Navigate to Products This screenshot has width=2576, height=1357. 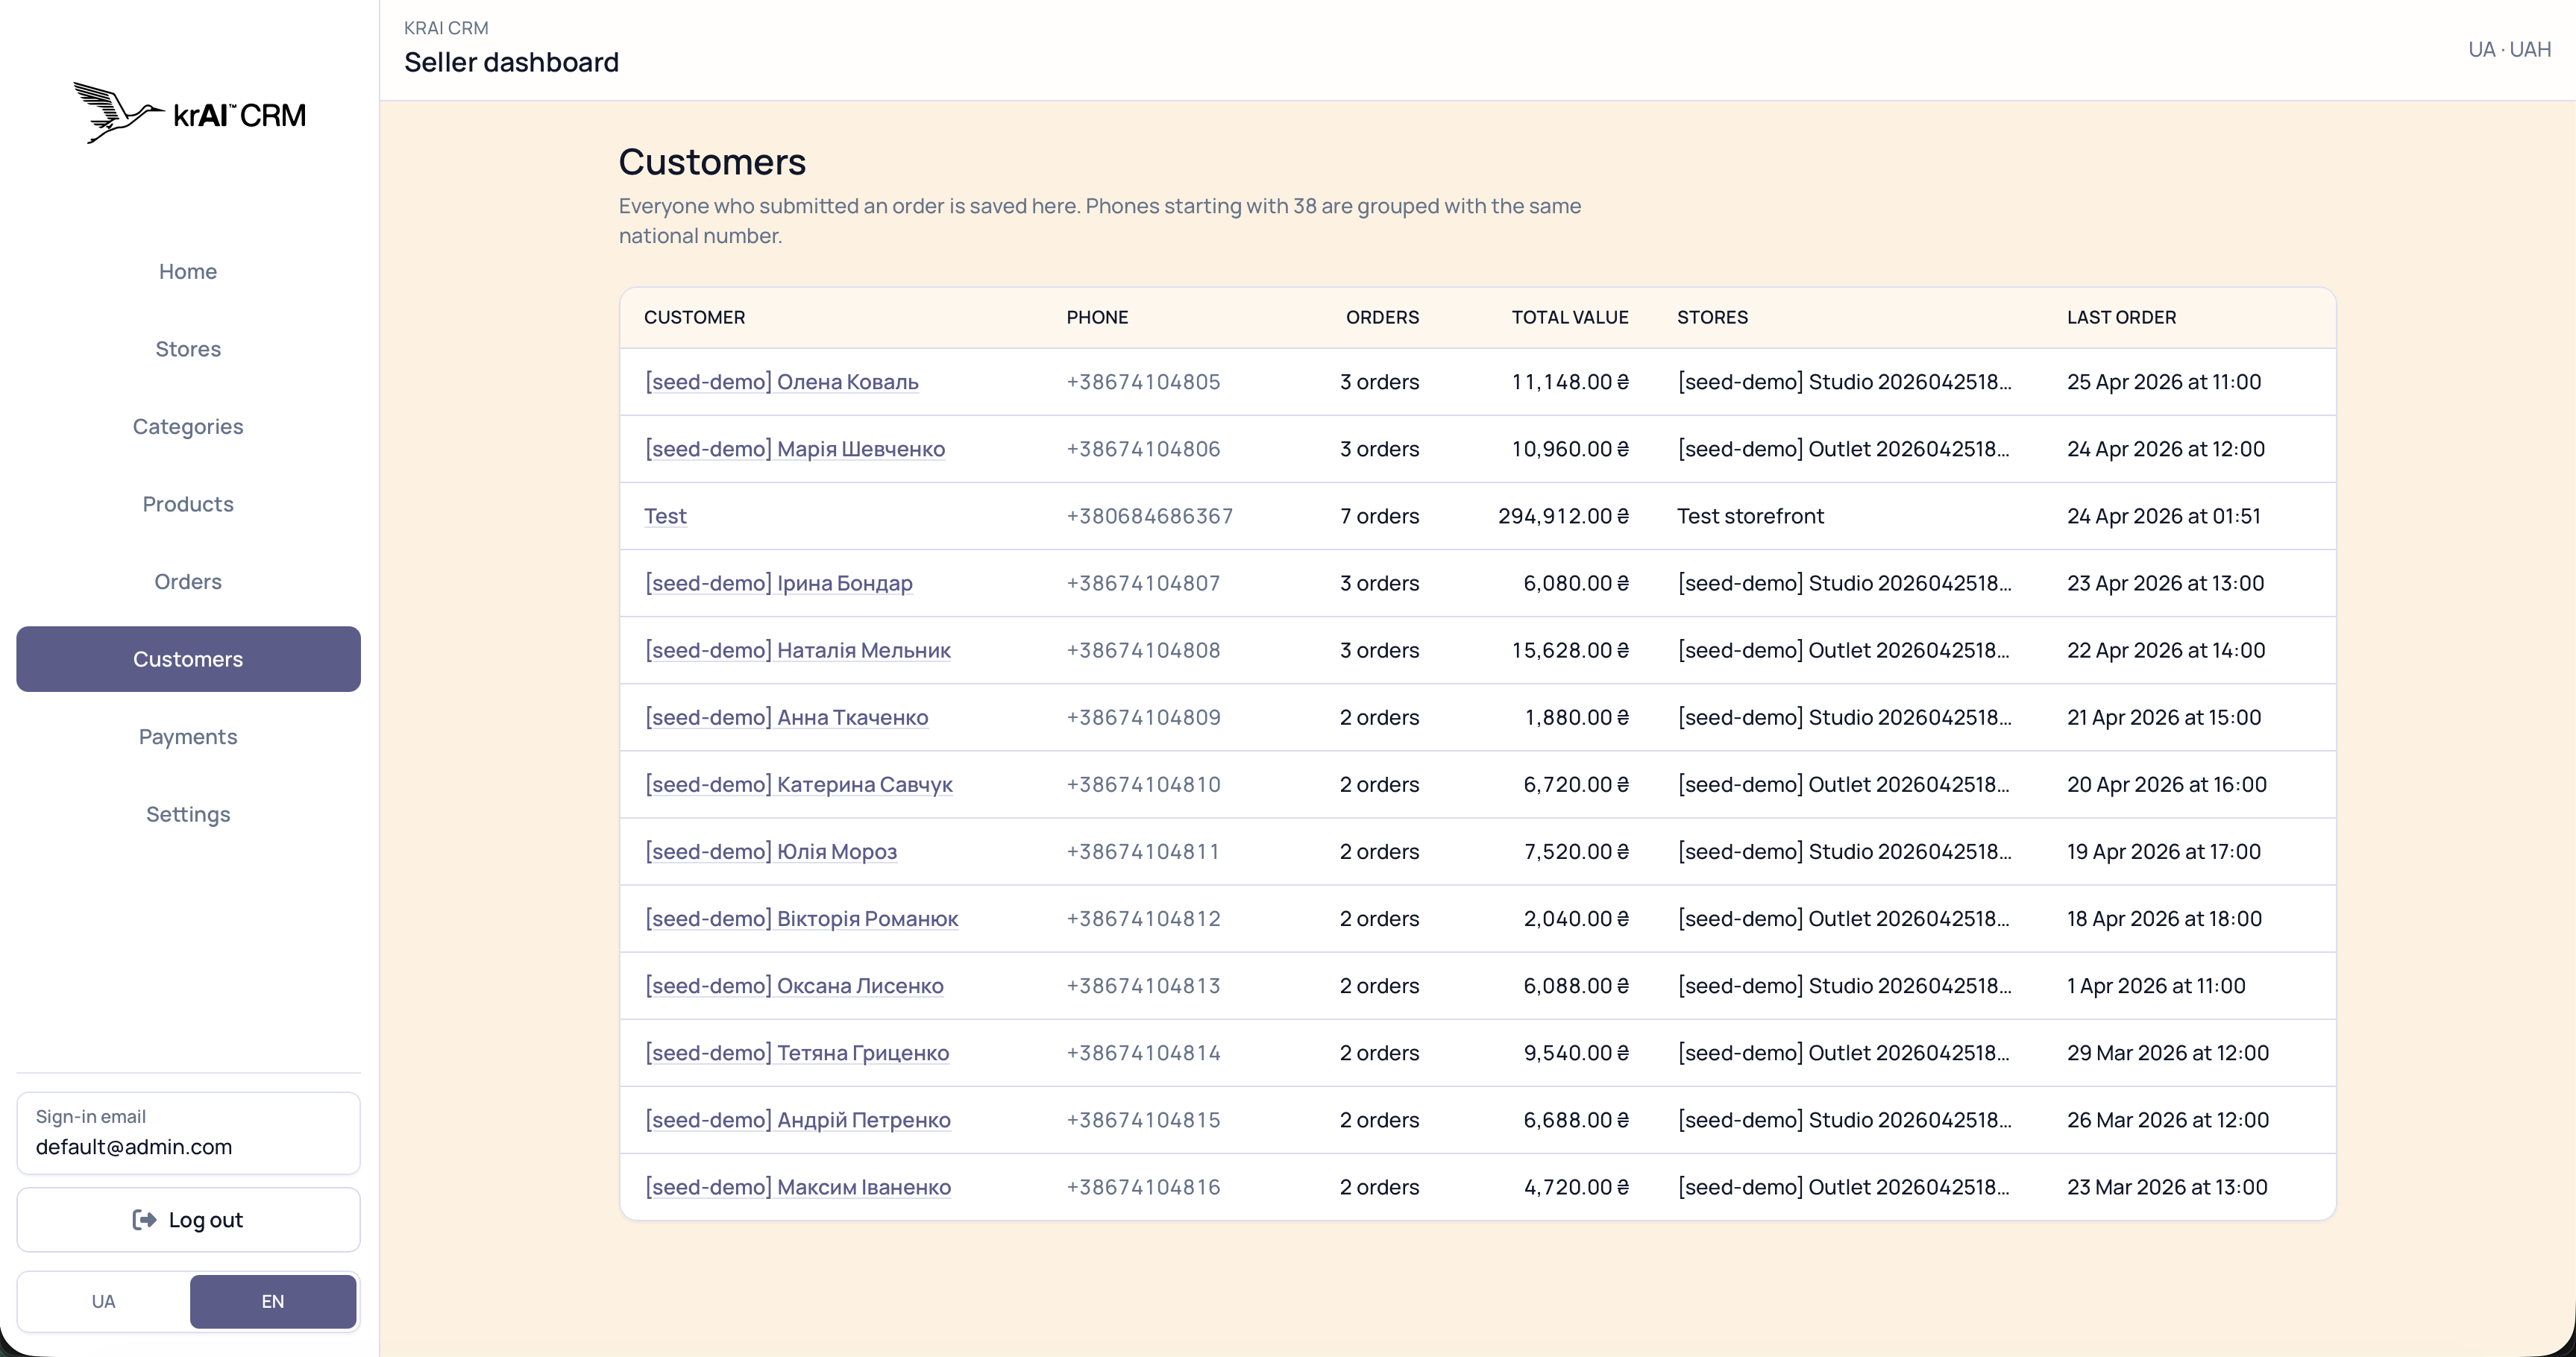coord(188,504)
